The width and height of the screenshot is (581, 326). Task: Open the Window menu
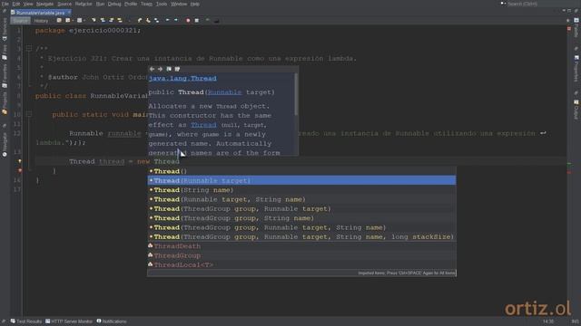click(x=179, y=4)
